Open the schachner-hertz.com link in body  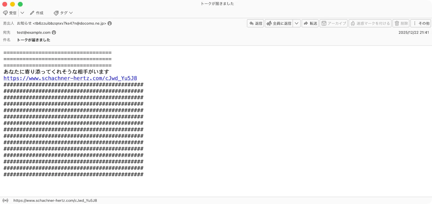(70, 78)
